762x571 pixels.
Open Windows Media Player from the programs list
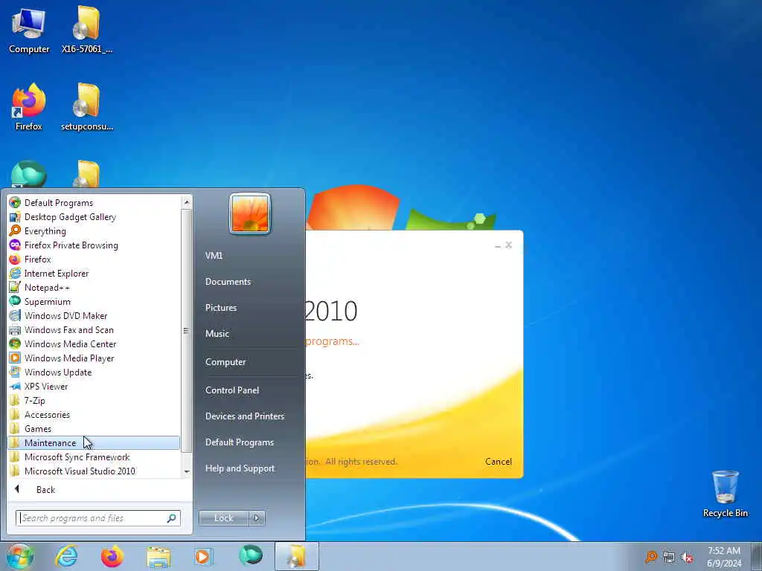[94, 358]
